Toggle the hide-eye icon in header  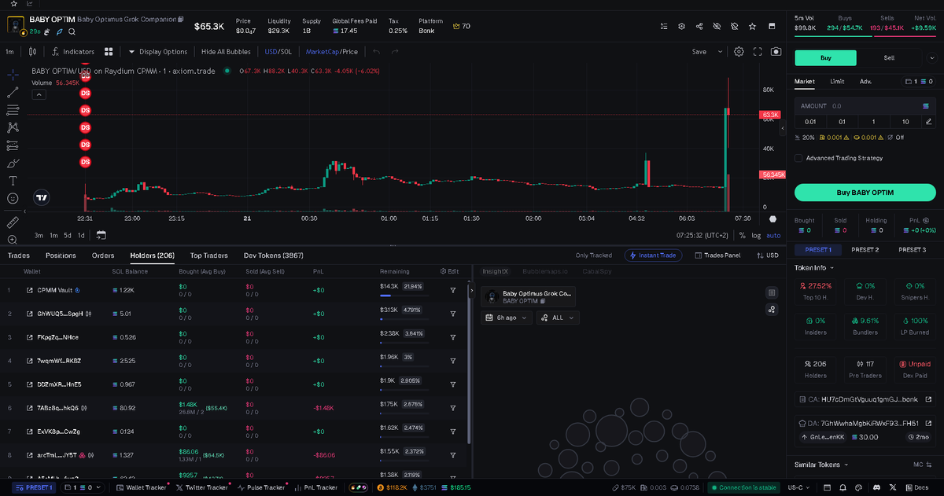(717, 26)
